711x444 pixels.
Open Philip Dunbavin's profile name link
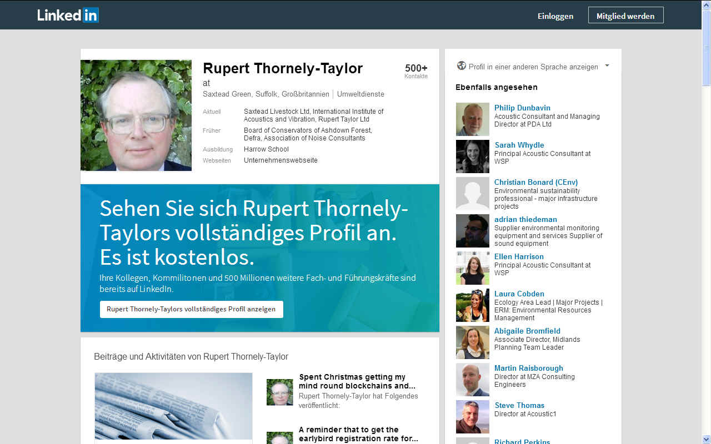(x=522, y=108)
